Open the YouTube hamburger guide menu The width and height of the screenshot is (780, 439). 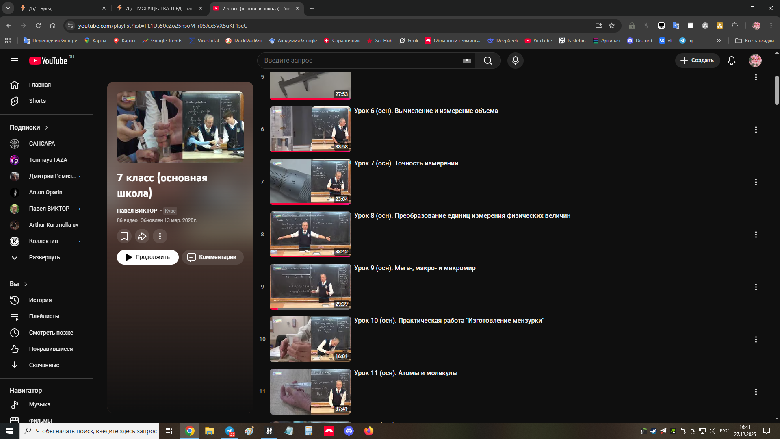click(x=15, y=61)
